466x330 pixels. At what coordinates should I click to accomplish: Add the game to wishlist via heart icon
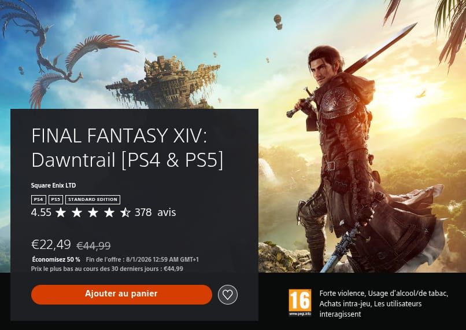coord(228,295)
